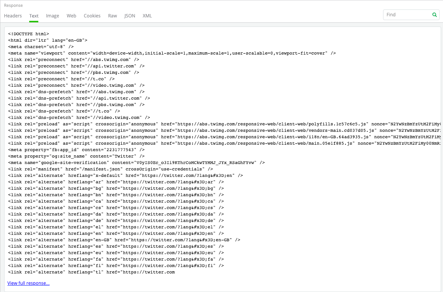Click the hreflang="fi" line
Screen dimensions: 443x292
[x=116, y=266]
